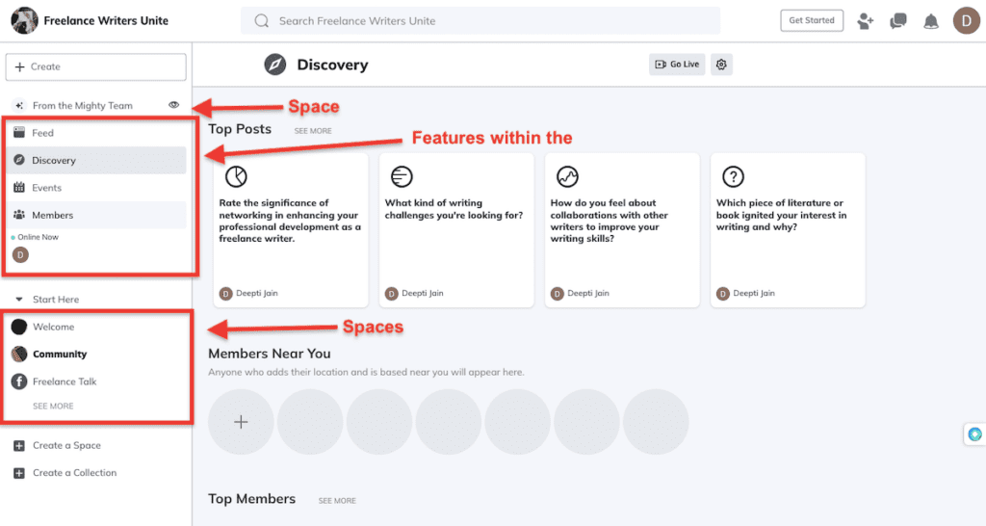Image resolution: width=986 pixels, height=526 pixels.
Task: Click the floating help widget icon
Action: (974, 434)
